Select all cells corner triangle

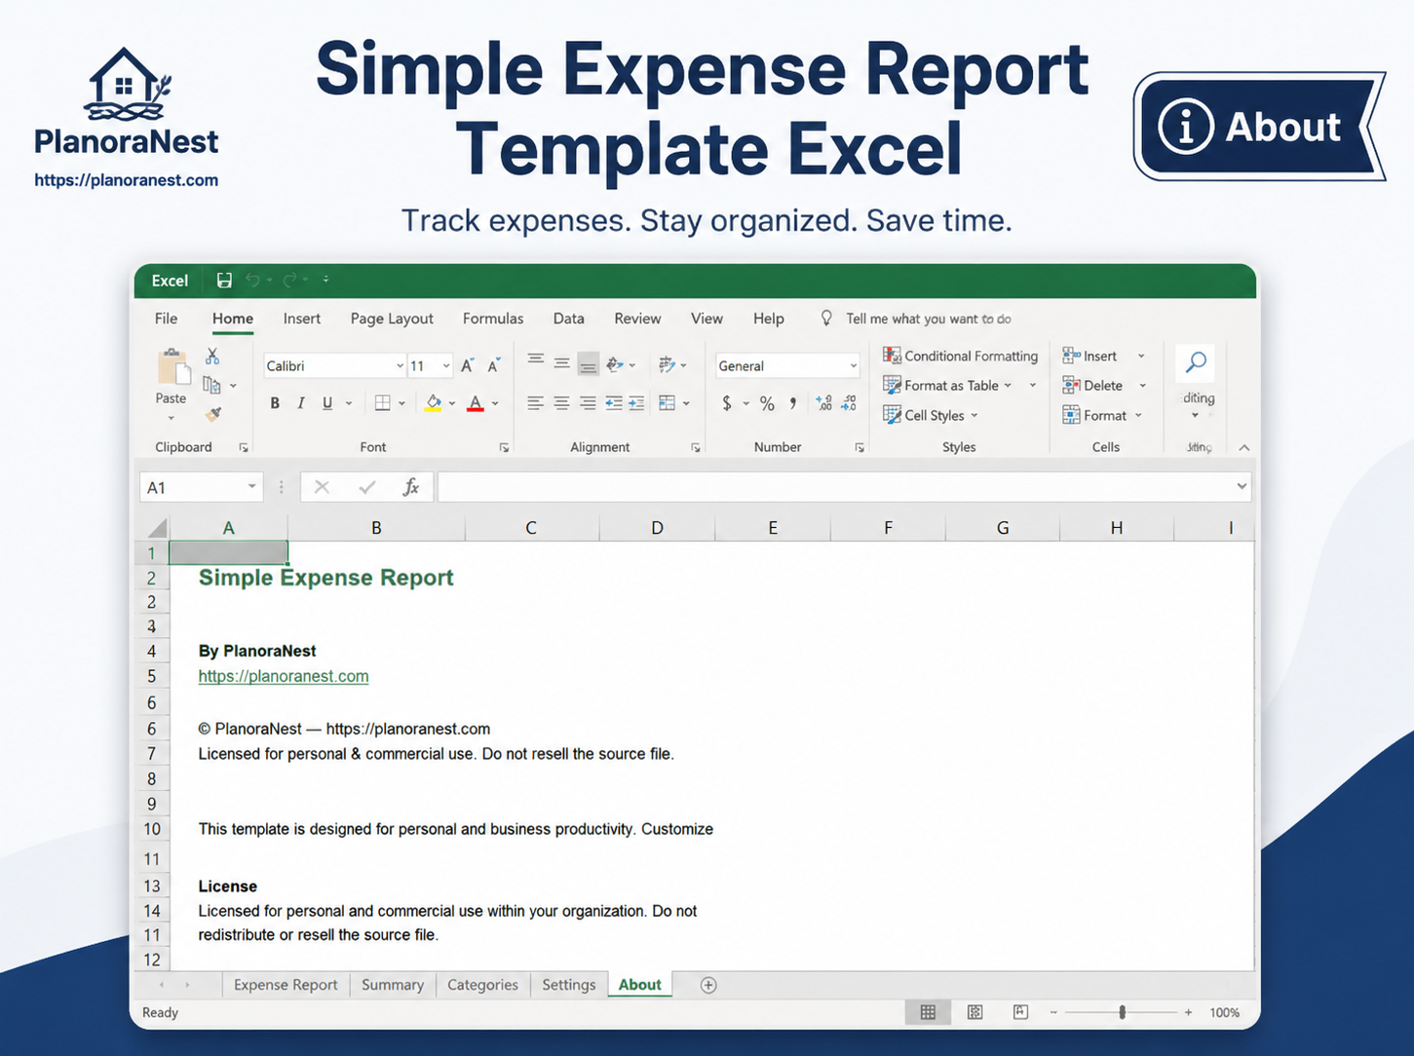point(158,528)
